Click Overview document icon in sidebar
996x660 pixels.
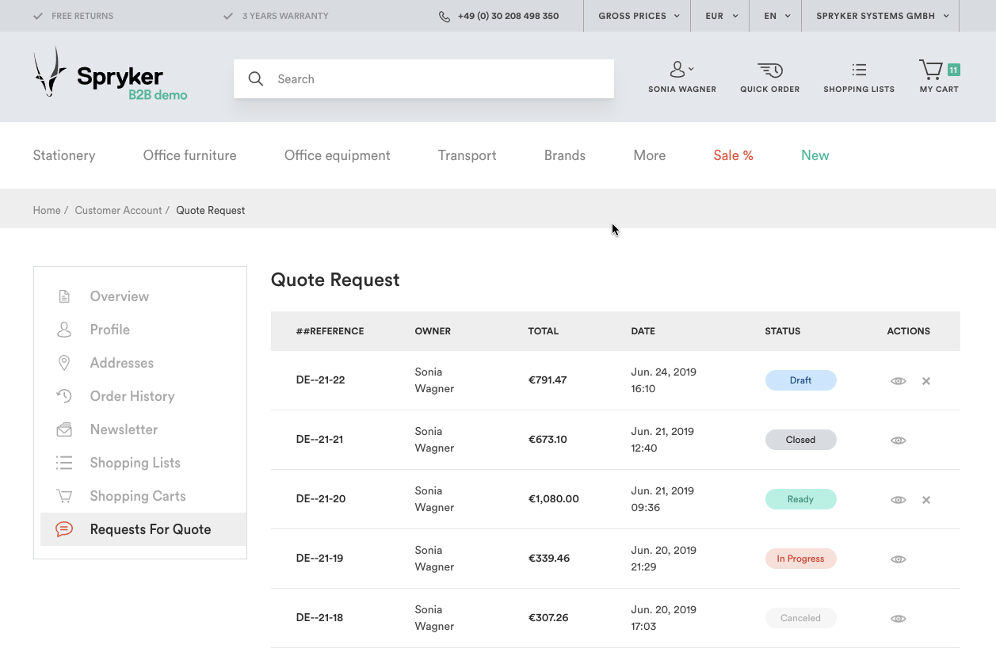coord(64,296)
